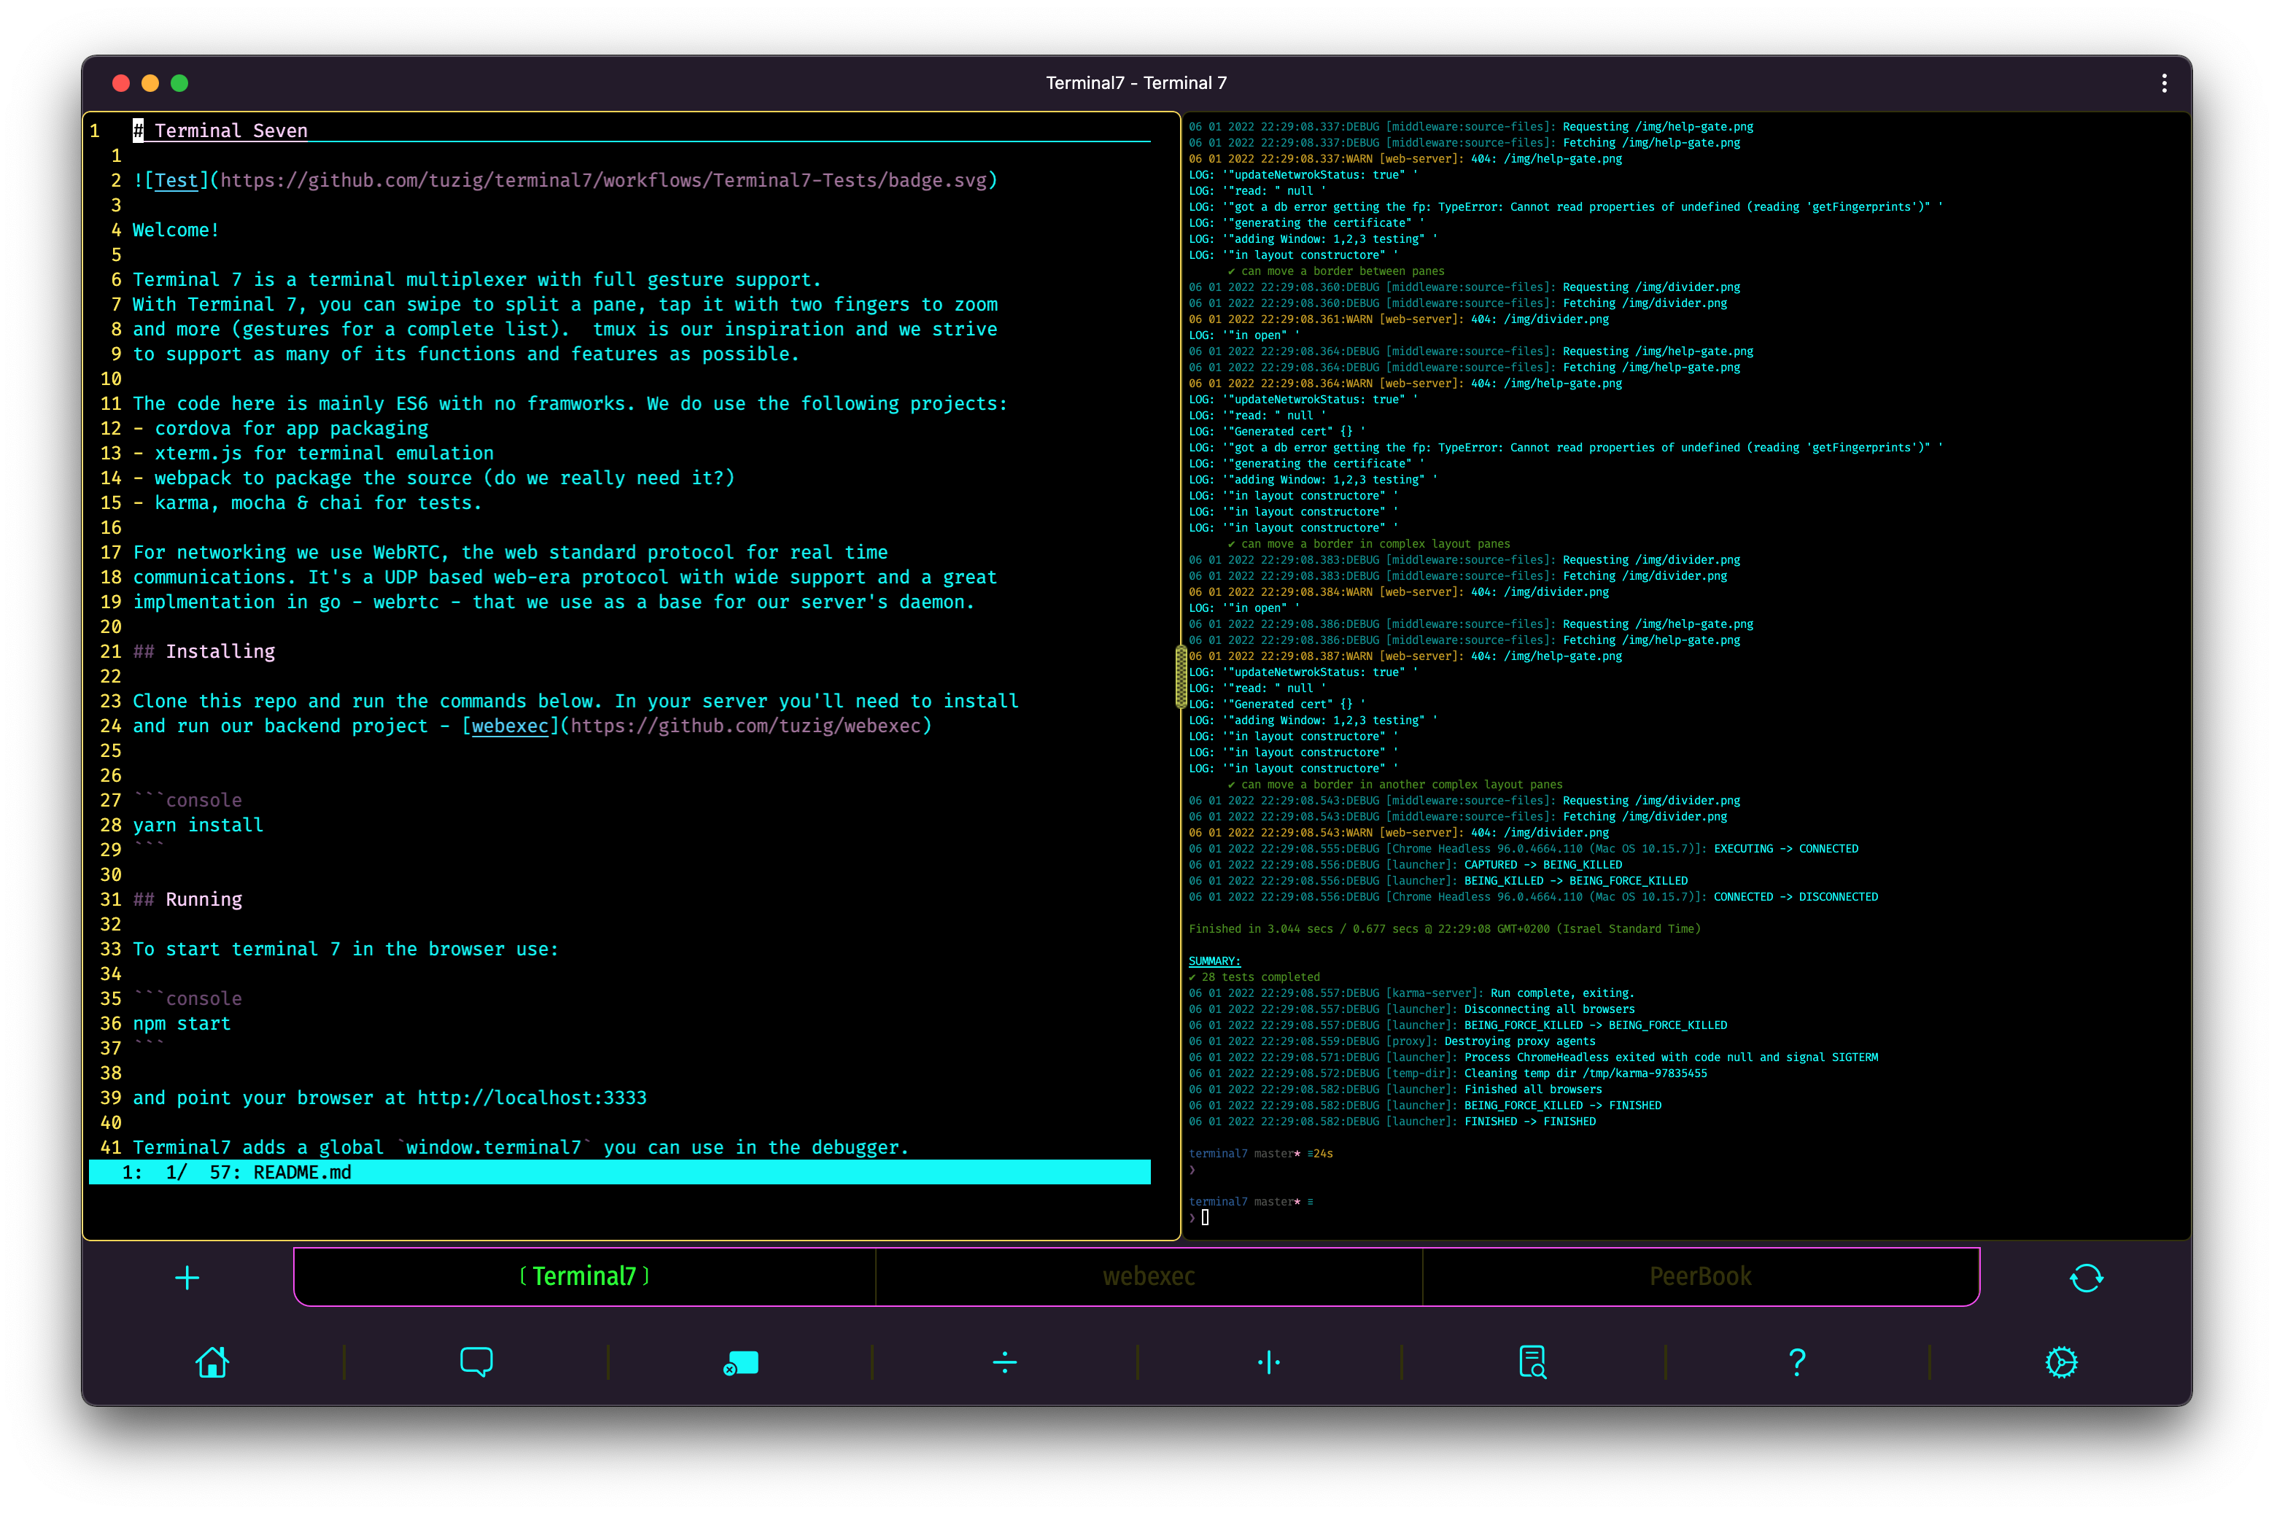Split pane vertically with vertical bar icon
The image size is (2274, 1514).
click(1269, 1362)
